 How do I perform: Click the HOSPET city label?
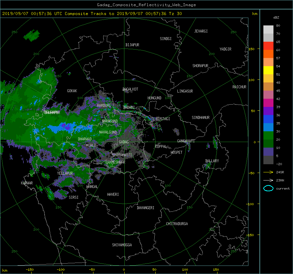point(176,152)
